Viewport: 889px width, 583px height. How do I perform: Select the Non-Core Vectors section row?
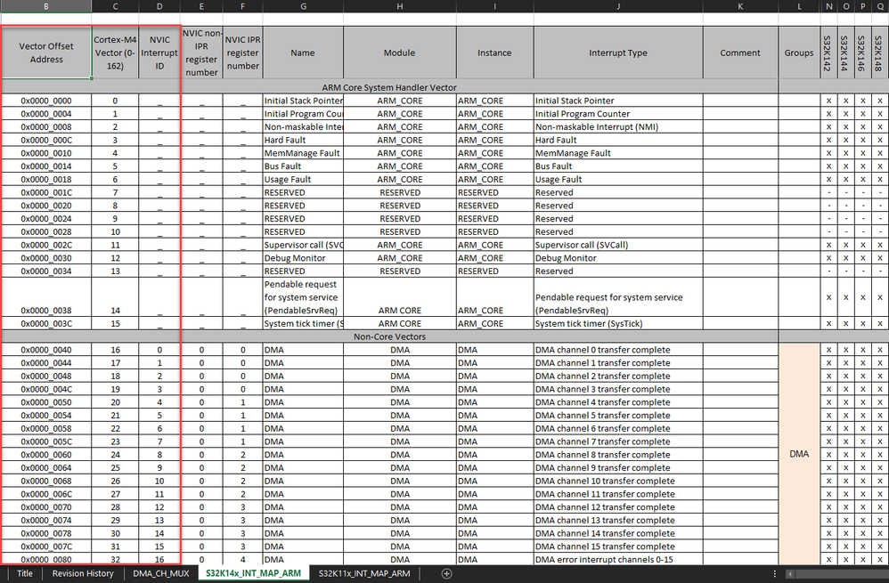point(389,336)
